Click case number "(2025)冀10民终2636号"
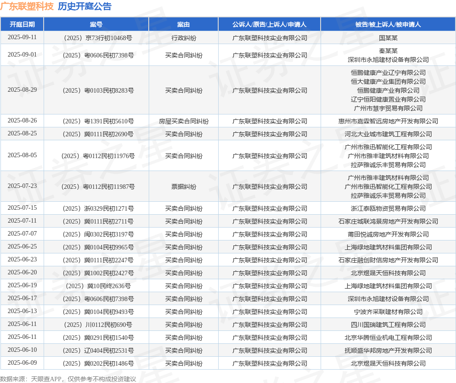456x383 pixels. pyautogui.click(x=98, y=286)
